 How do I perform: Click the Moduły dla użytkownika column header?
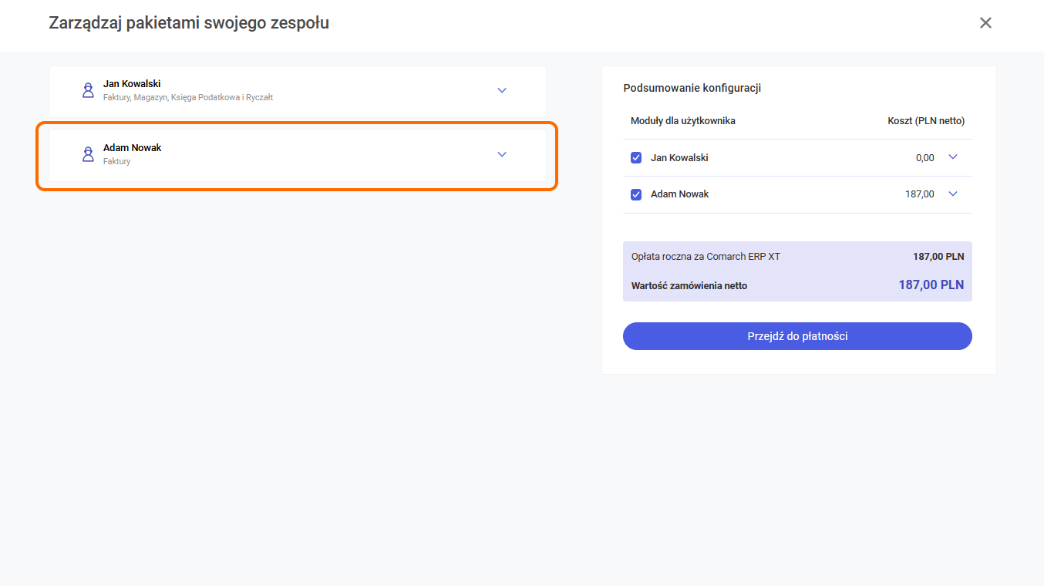pos(682,121)
